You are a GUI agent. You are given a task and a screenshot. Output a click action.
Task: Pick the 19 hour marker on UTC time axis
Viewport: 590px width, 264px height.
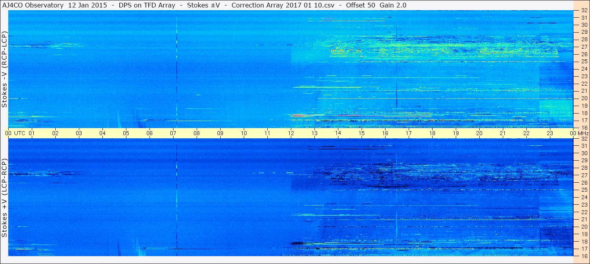(x=456, y=133)
